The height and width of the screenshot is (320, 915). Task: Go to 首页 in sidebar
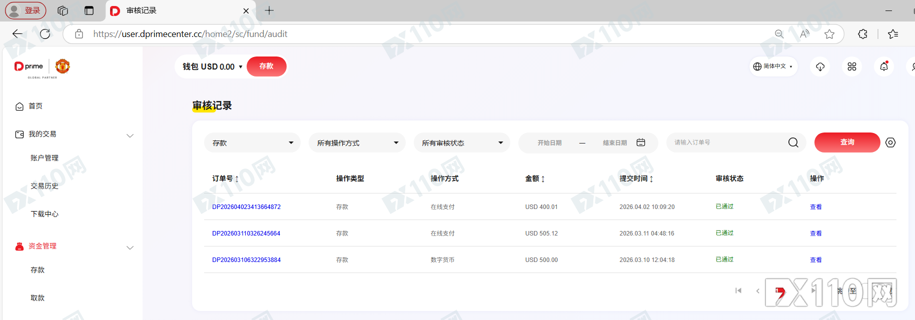36,106
